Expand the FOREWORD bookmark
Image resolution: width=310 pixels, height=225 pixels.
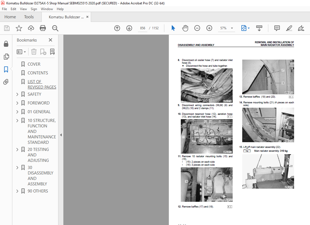pos(17,103)
